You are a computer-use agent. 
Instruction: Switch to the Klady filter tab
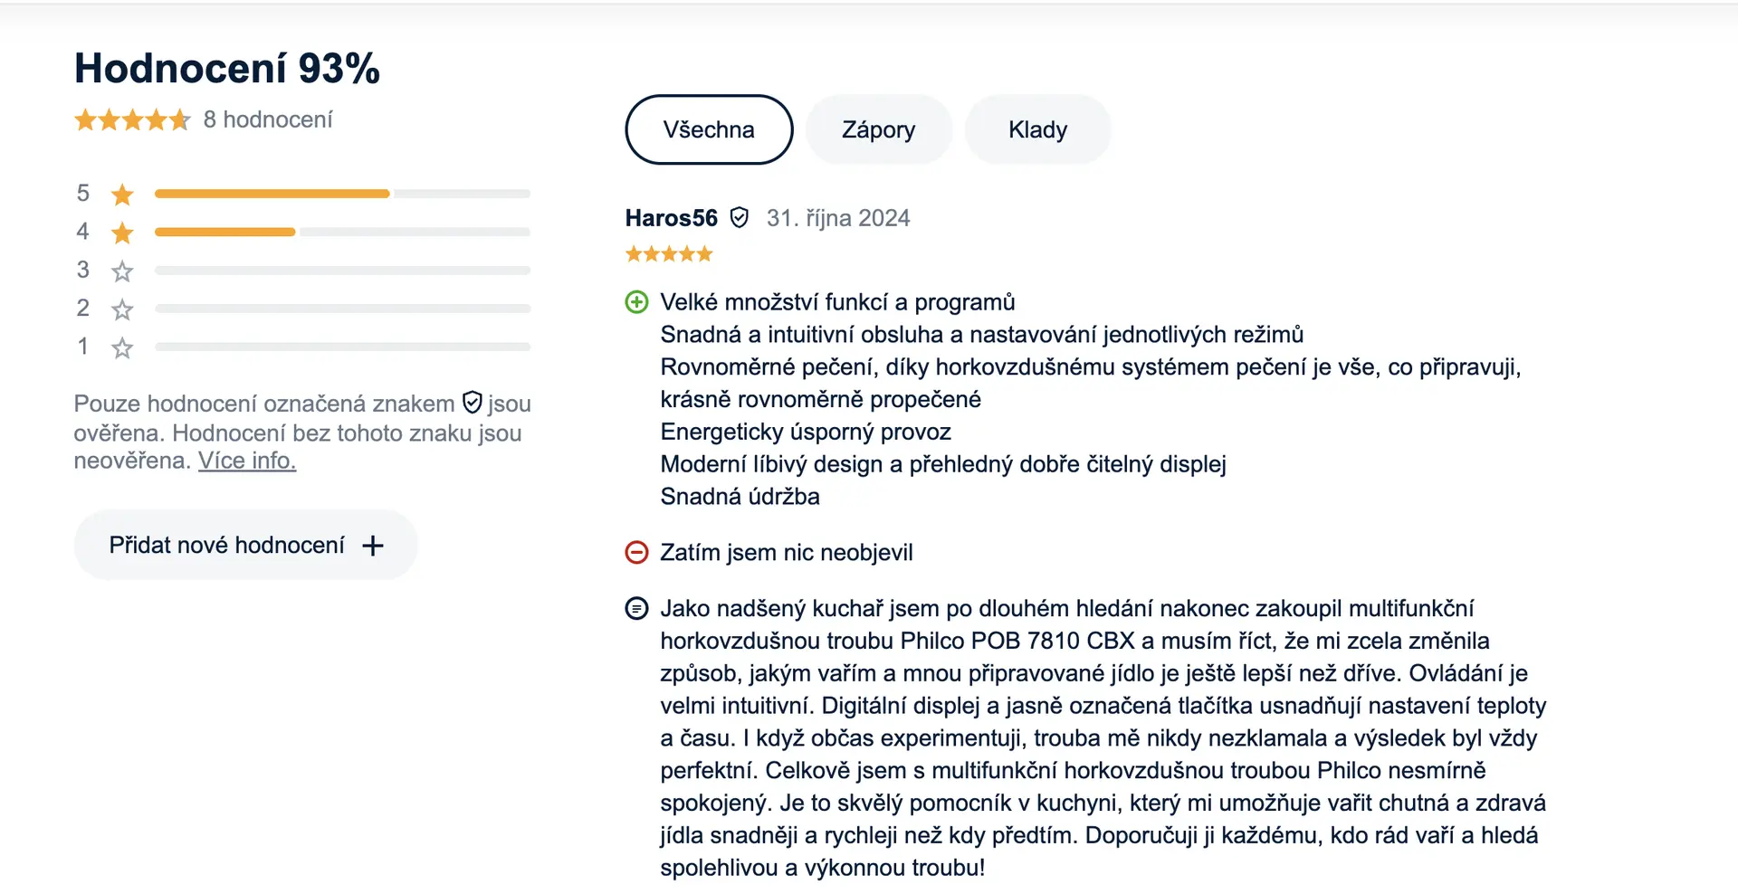1037,129
